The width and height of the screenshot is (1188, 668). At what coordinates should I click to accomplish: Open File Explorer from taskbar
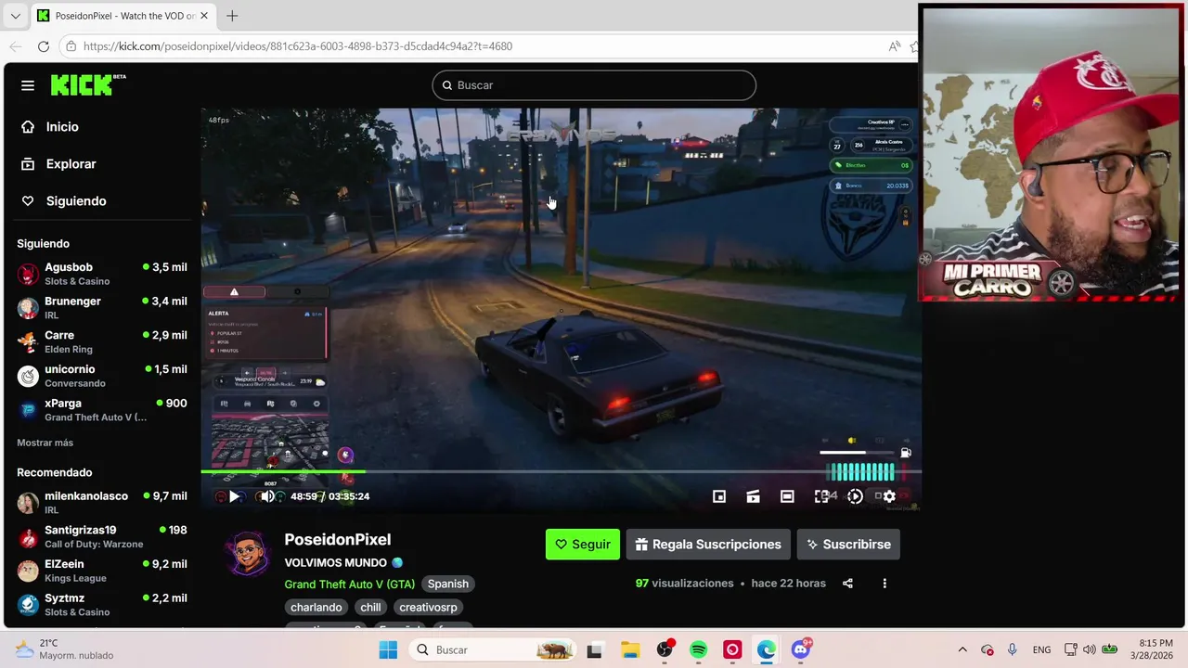630,650
